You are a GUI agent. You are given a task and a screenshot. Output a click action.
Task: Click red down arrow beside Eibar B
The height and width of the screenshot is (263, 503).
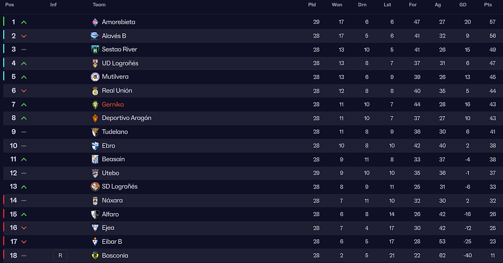(x=24, y=242)
